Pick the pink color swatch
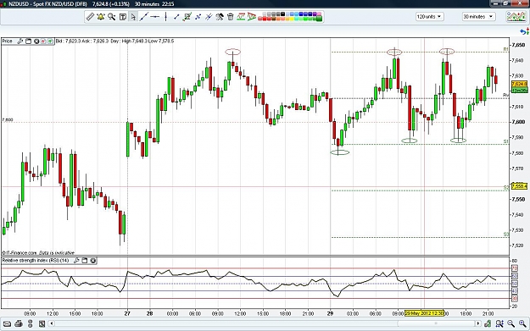The height and width of the screenshot is (331, 530). (318, 14)
